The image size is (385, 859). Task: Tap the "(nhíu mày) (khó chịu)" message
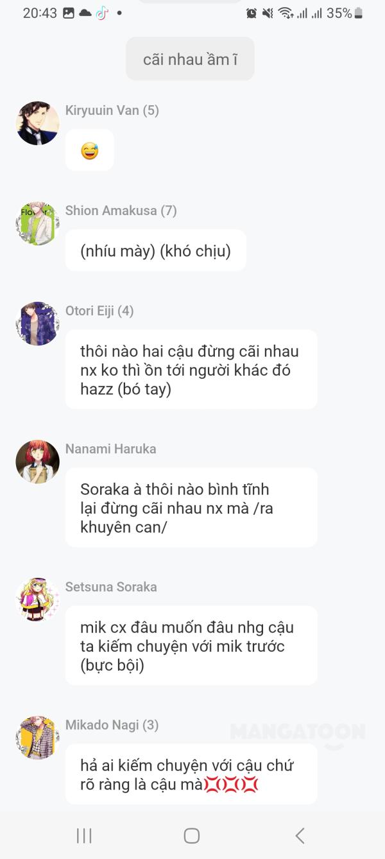pyautogui.click(x=155, y=250)
